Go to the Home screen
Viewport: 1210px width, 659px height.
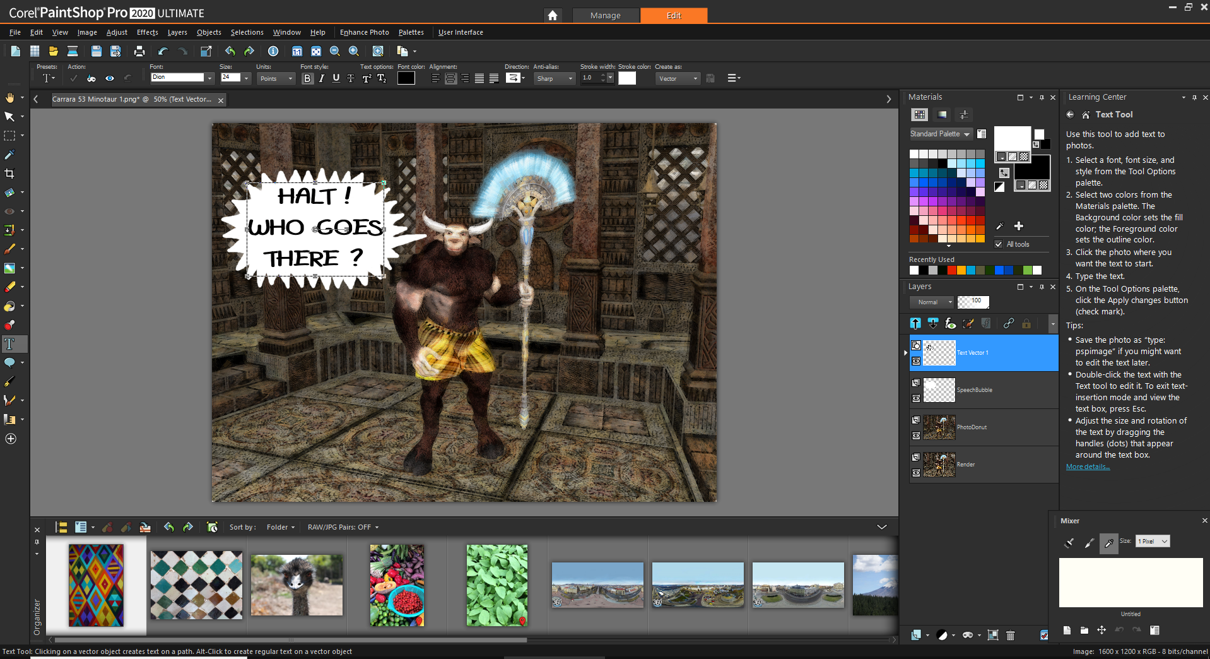point(553,16)
